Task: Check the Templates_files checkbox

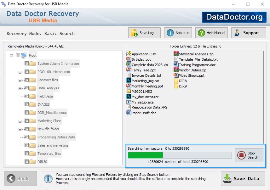Action: (26, 154)
